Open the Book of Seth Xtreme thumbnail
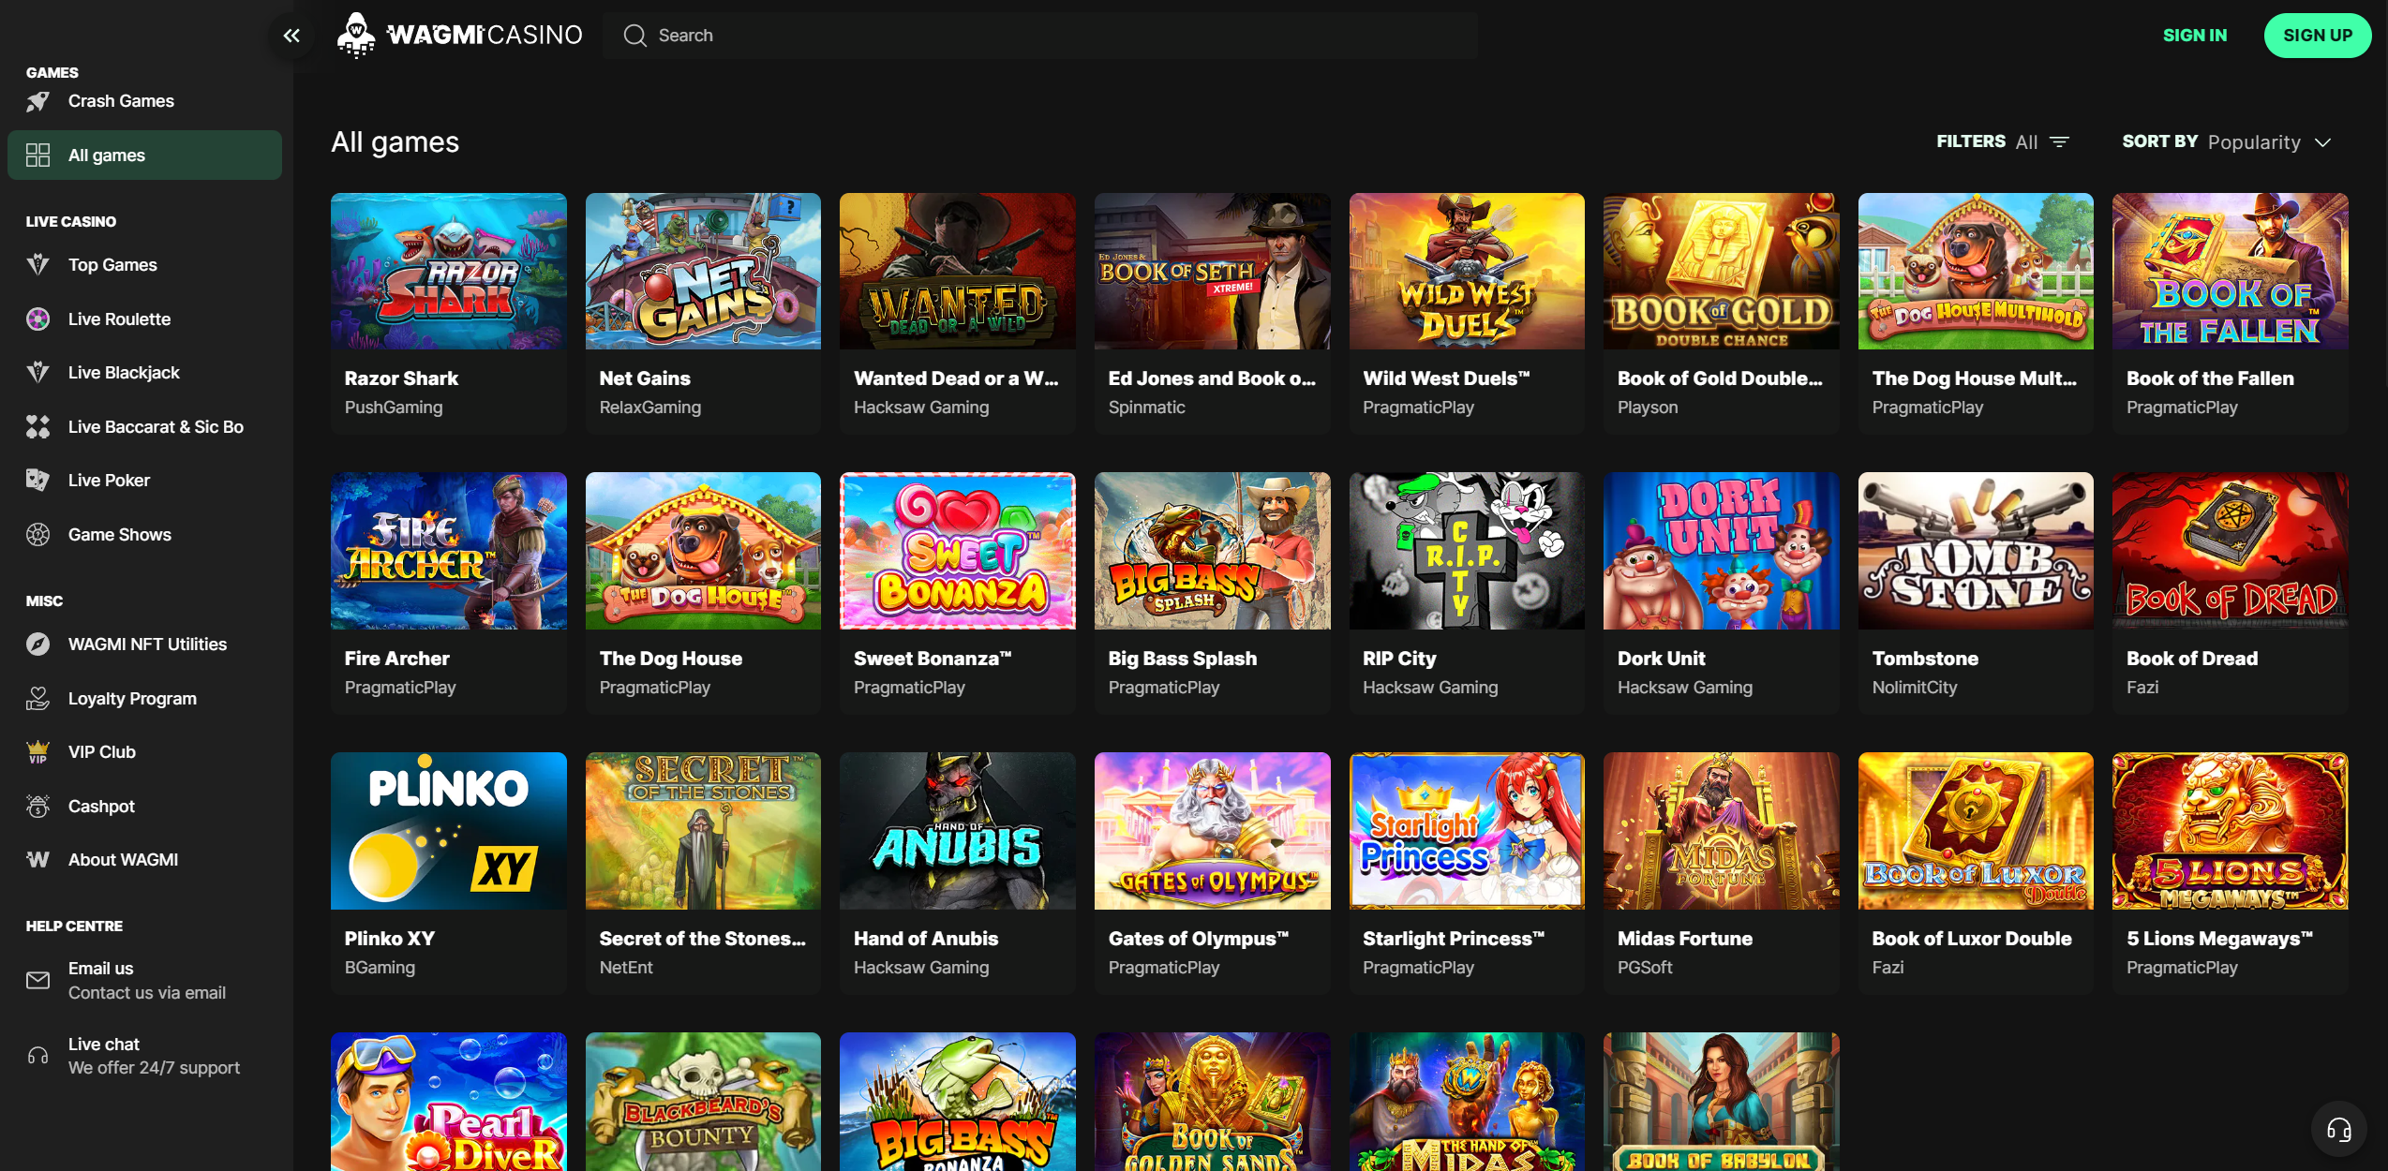This screenshot has width=2388, height=1171. click(1213, 272)
